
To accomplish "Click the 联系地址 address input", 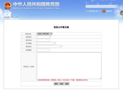I will point(49,47).
